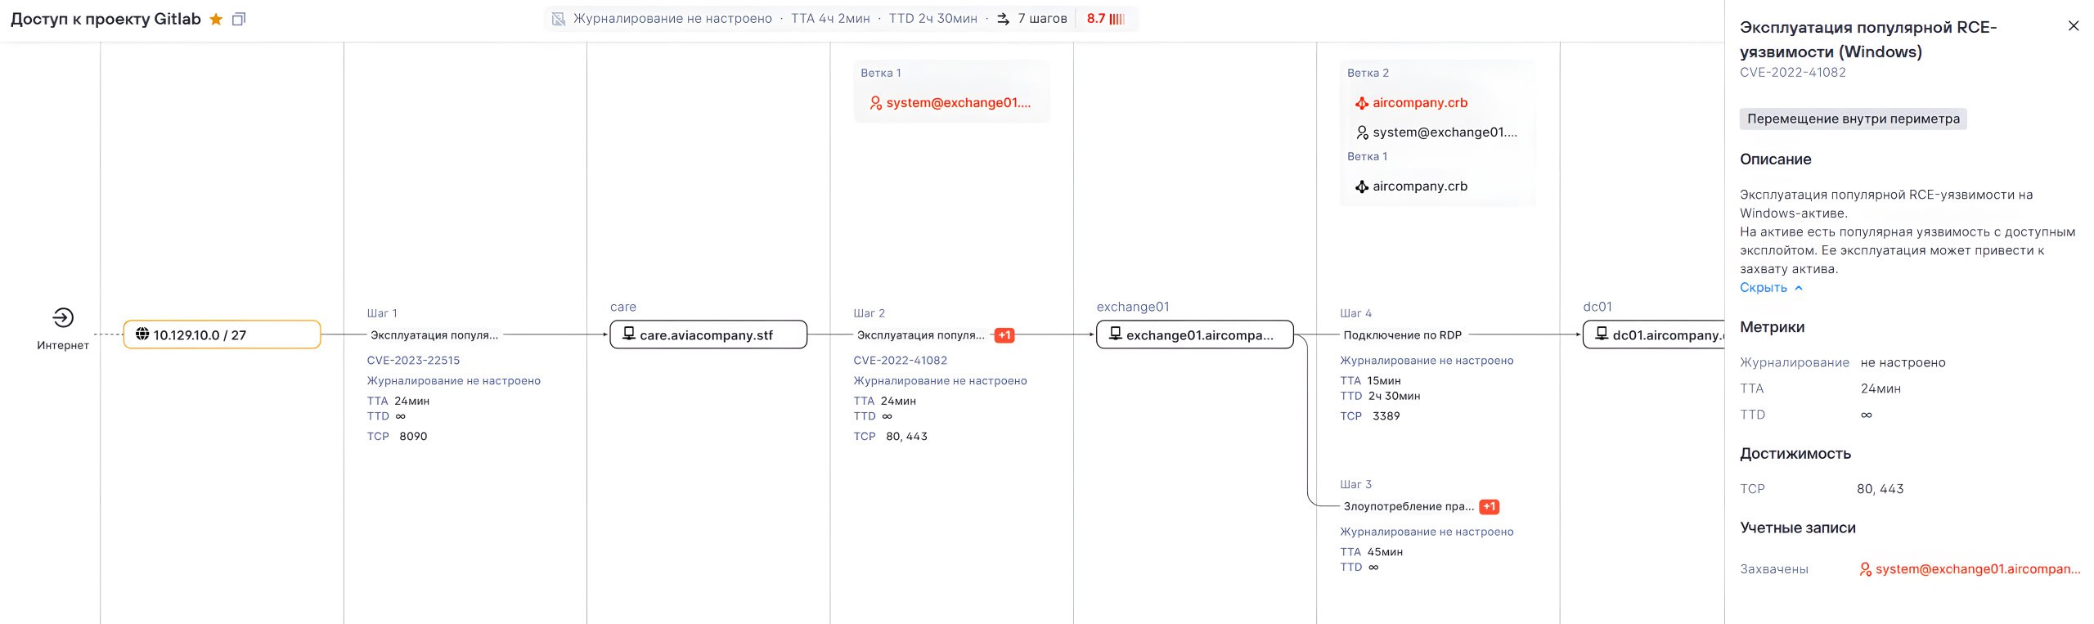Close the vulnerability details panel

pyautogui.click(x=2073, y=26)
